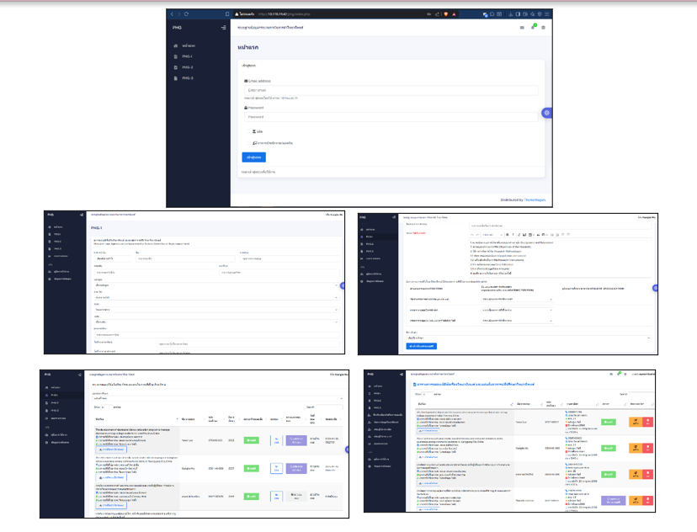The height and width of the screenshot is (532, 697).
Task: Click the Email address input field
Action: [x=391, y=91]
